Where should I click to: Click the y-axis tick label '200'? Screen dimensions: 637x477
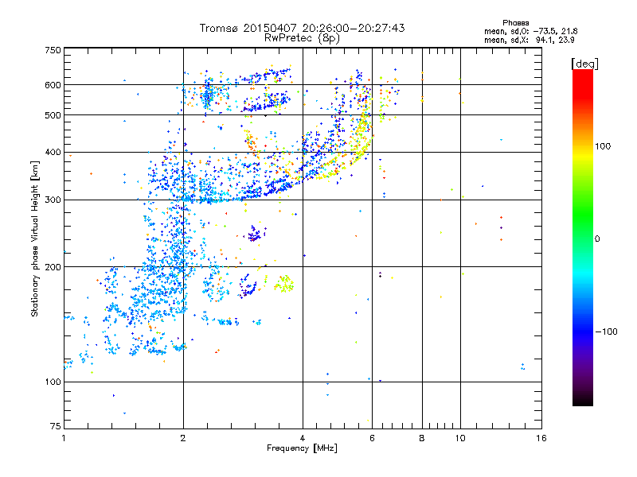pos(53,267)
